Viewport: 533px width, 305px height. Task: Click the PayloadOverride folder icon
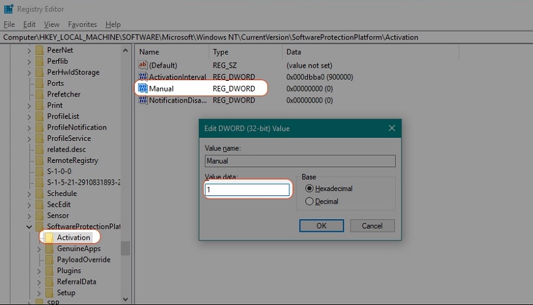pyautogui.click(x=50, y=259)
